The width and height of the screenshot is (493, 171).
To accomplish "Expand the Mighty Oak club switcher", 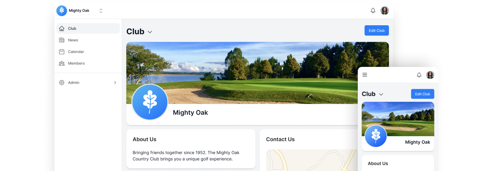I will click(101, 11).
